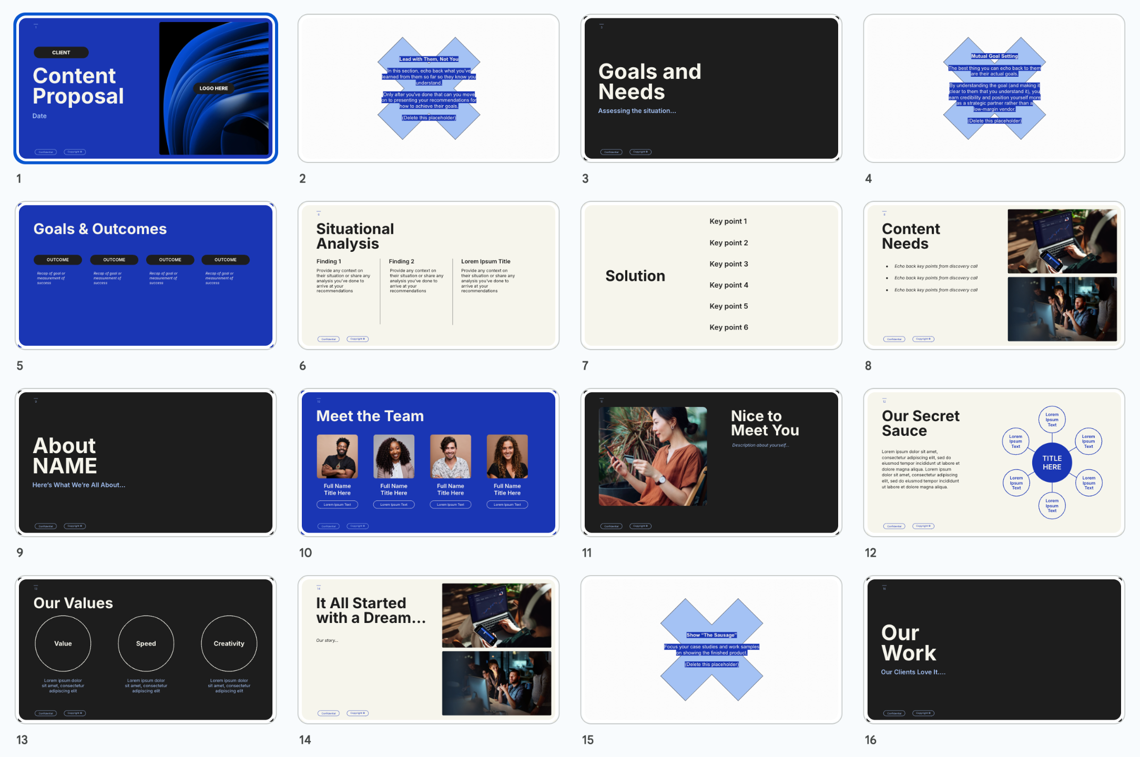Click TITLE HERE circle in Secret Sauce slide
The height and width of the screenshot is (757, 1140).
(1052, 463)
